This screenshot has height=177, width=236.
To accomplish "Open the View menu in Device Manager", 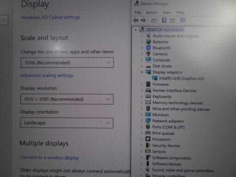I will [167, 12].
